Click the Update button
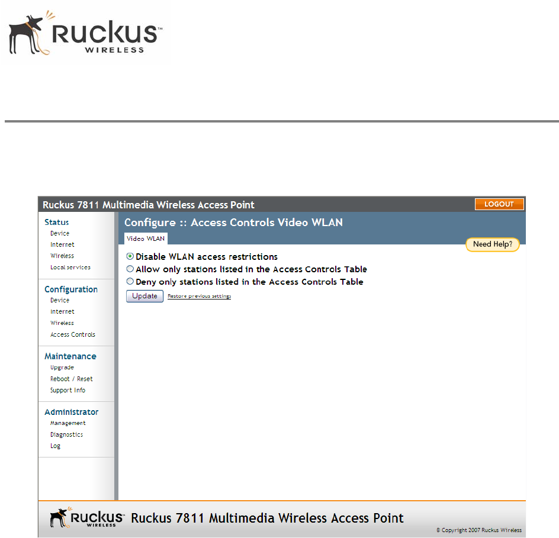 click(x=144, y=296)
